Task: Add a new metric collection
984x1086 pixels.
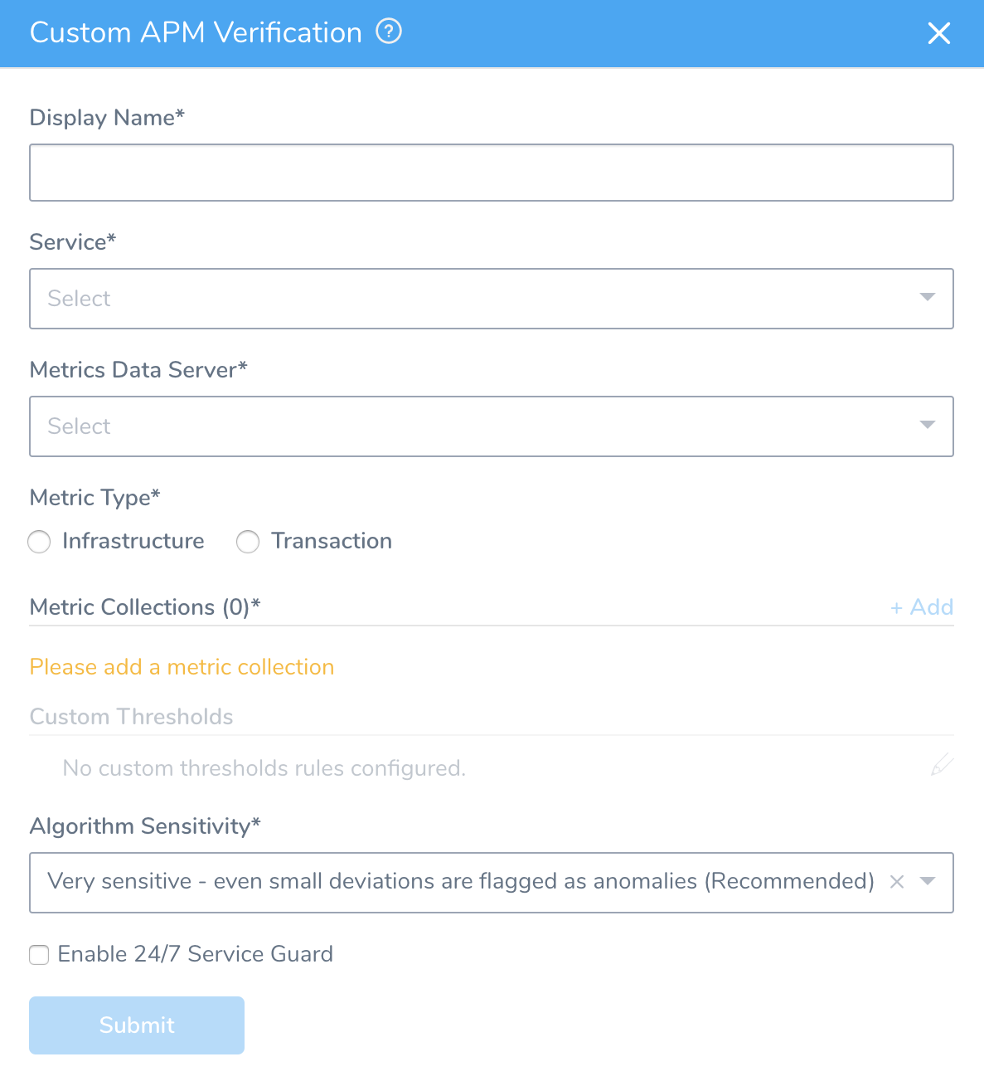Action: tap(922, 607)
